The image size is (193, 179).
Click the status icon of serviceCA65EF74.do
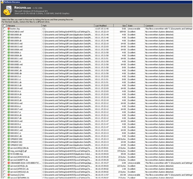pyautogui.click(x=9, y=160)
